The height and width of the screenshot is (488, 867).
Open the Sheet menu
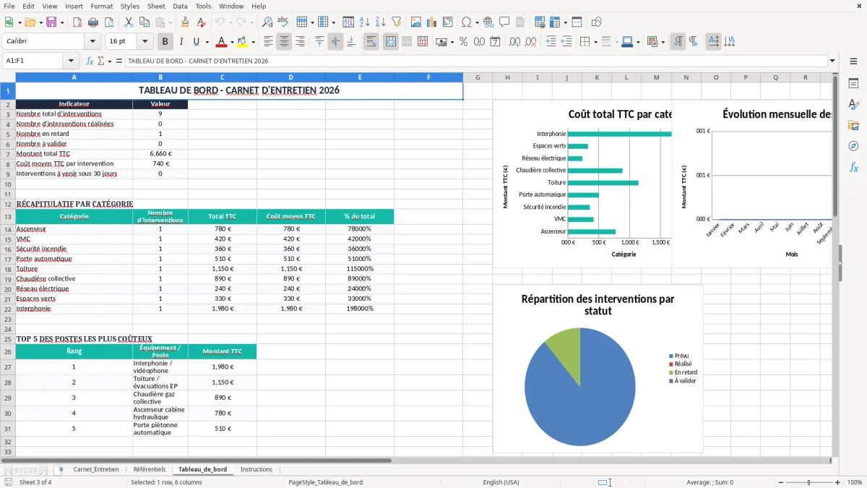click(156, 6)
